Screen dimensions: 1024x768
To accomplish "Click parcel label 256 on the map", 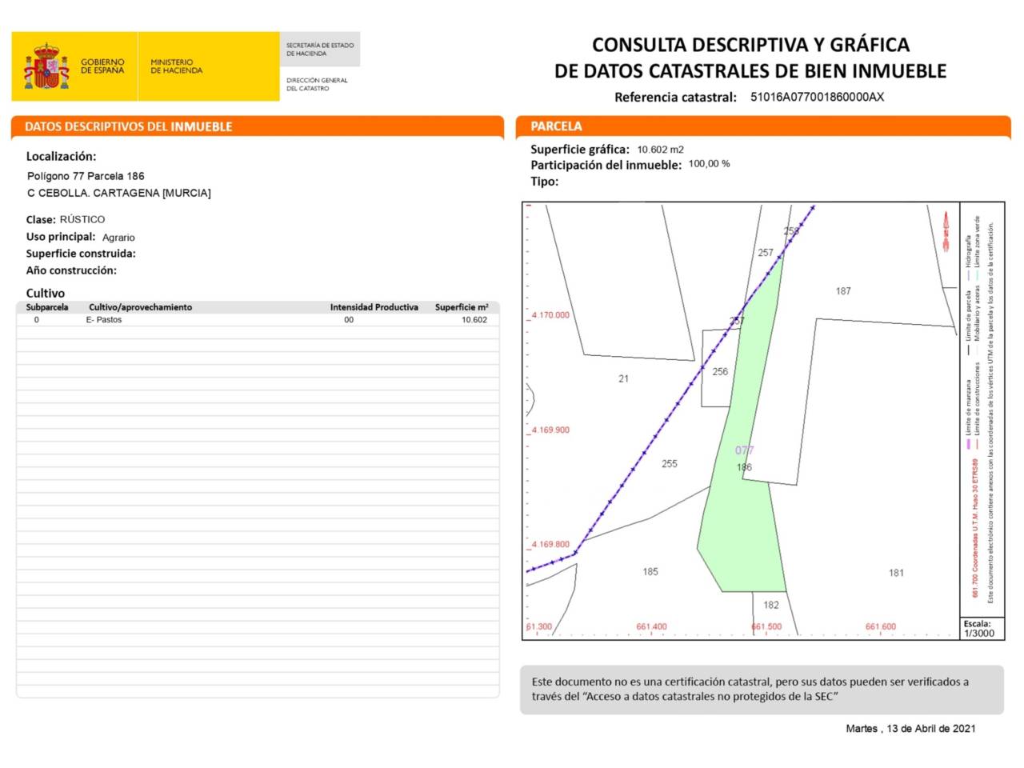I will tap(720, 371).
